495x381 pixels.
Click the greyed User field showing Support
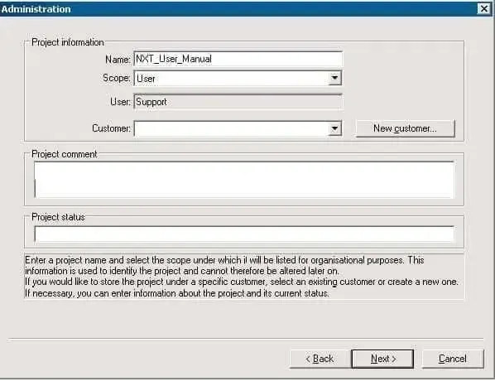coord(238,102)
